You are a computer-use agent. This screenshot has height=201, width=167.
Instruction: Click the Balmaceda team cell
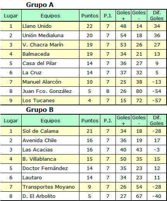[50, 54]
